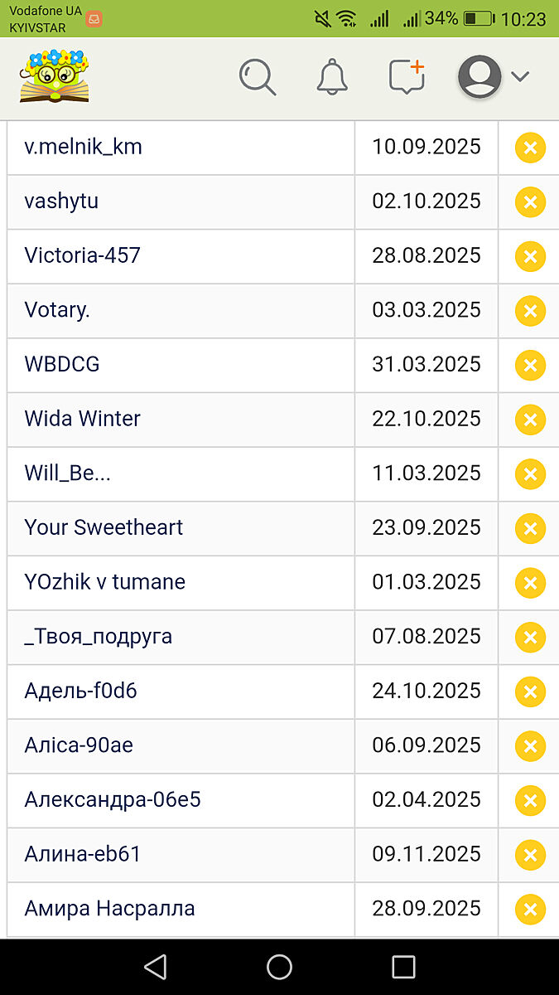The image size is (559, 995).
Task: Remove Wida Winter from the list
Action: [530, 420]
